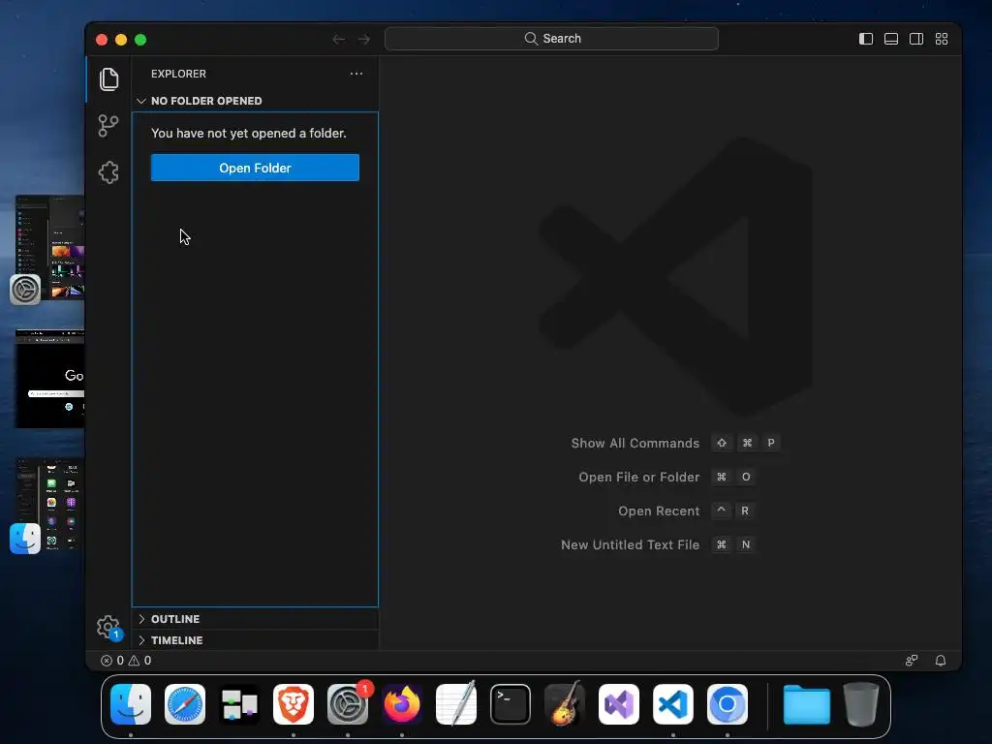Click the Open File or Folder hint
This screenshot has height=744, width=992.
(667, 477)
